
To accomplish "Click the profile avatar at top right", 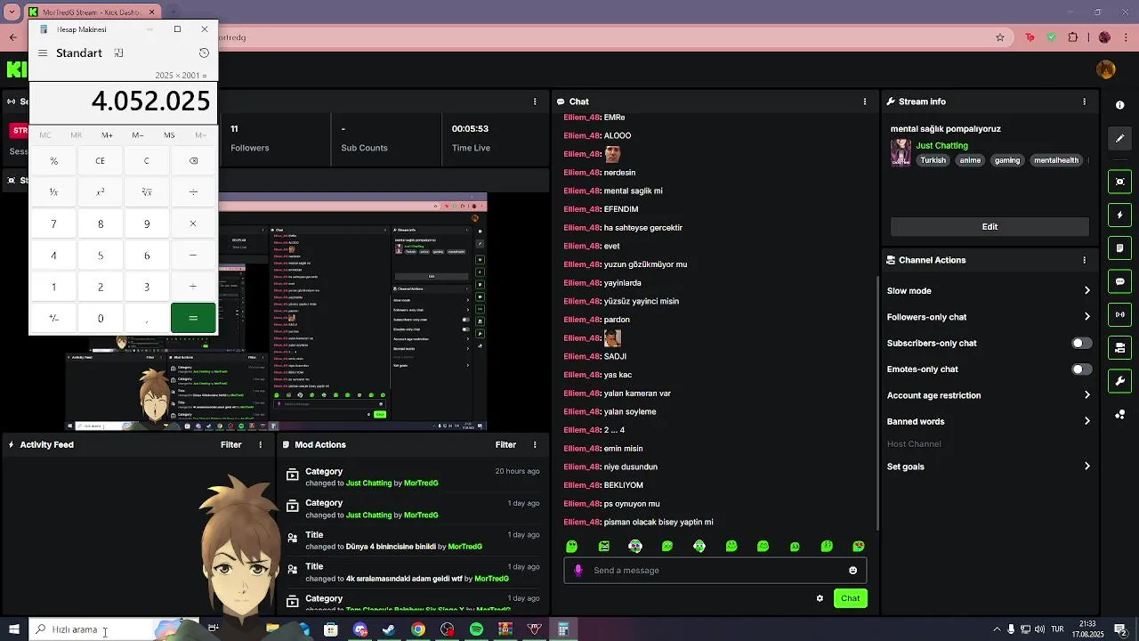I will (1106, 69).
